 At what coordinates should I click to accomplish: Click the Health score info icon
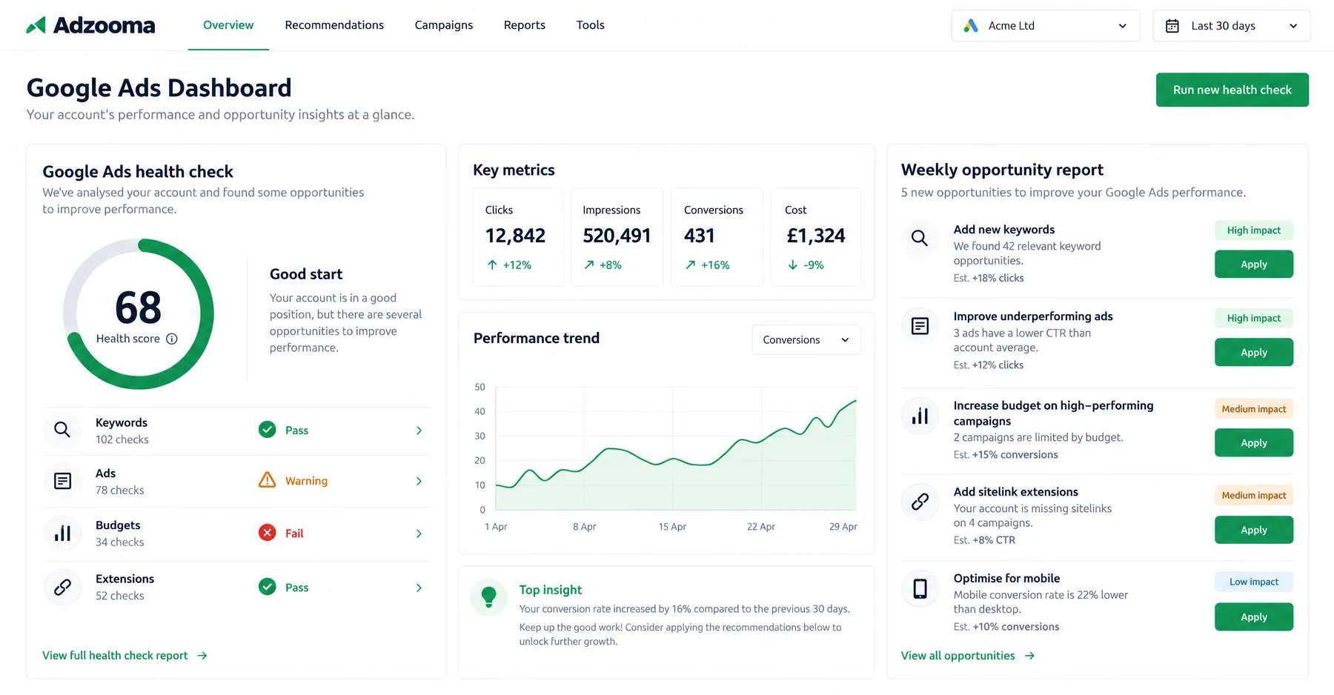[172, 339]
